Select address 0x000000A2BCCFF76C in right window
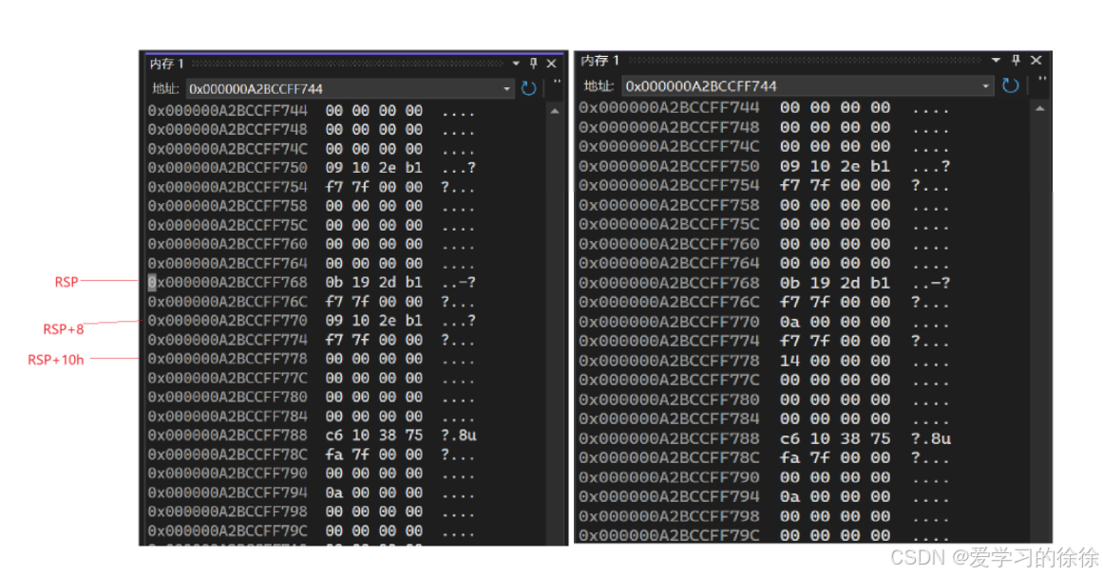 (669, 302)
